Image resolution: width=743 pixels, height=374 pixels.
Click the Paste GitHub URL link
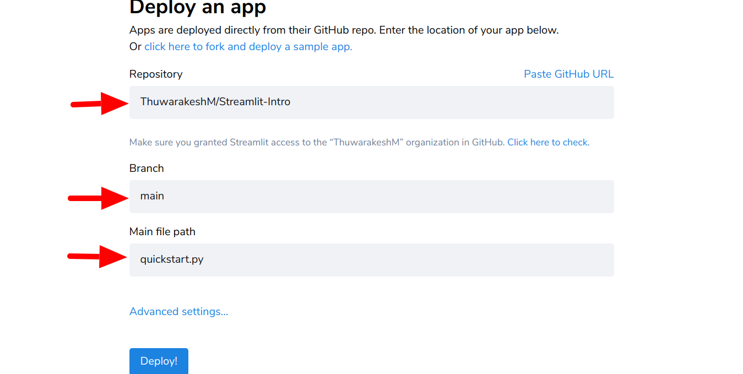(568, 74)
